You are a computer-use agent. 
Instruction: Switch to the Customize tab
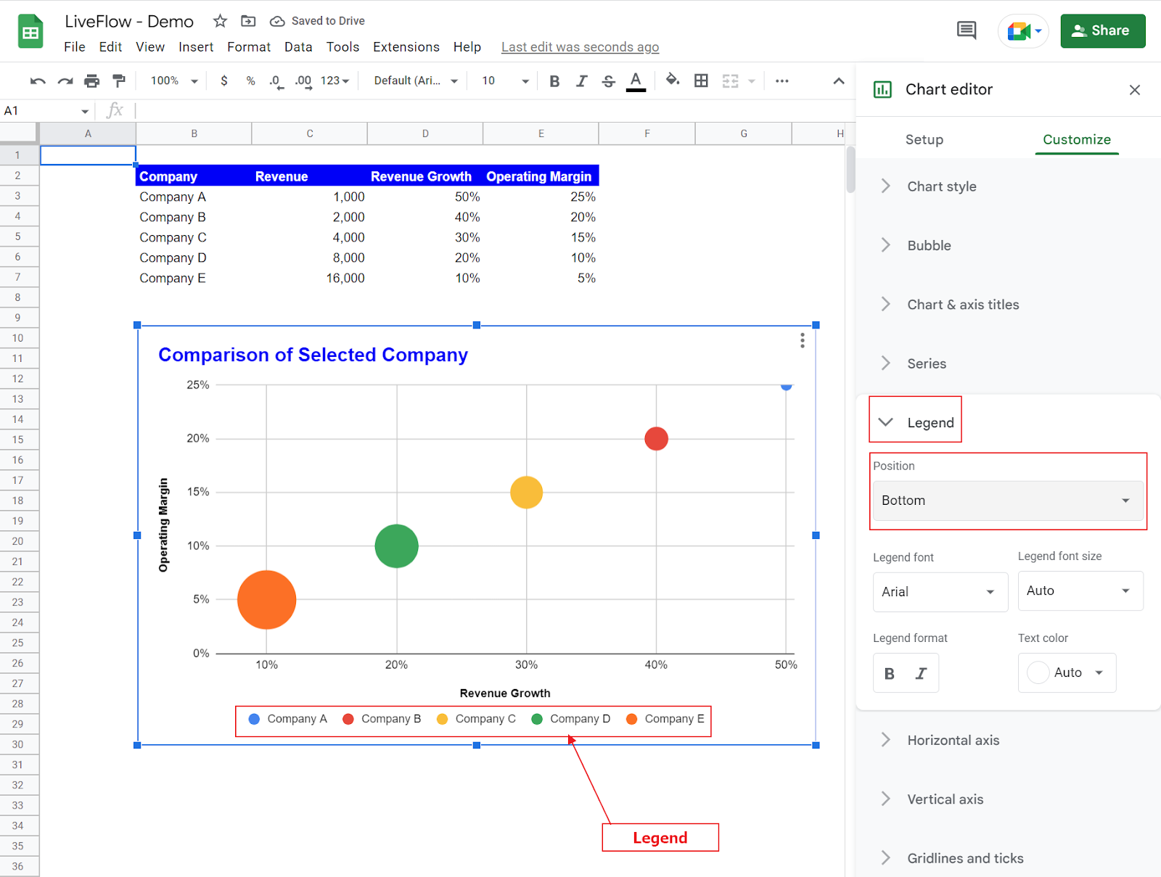click(x=1077, y=140)
